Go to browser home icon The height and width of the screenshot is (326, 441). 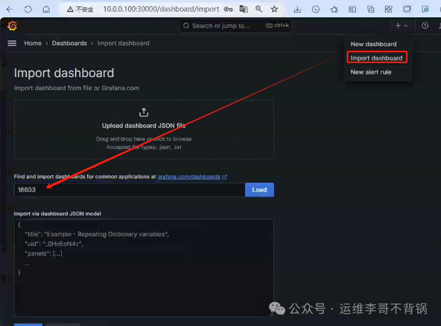[x=46, y=9]
